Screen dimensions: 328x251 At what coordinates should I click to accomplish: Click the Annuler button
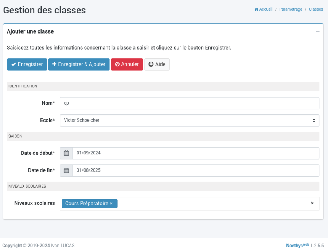[x=127, y=64]
